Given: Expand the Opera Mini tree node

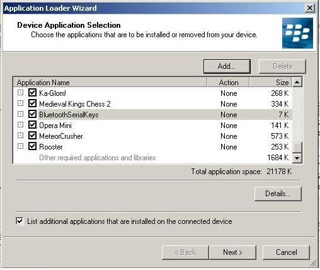Looking at the screenshot, I should click(20, 125).
